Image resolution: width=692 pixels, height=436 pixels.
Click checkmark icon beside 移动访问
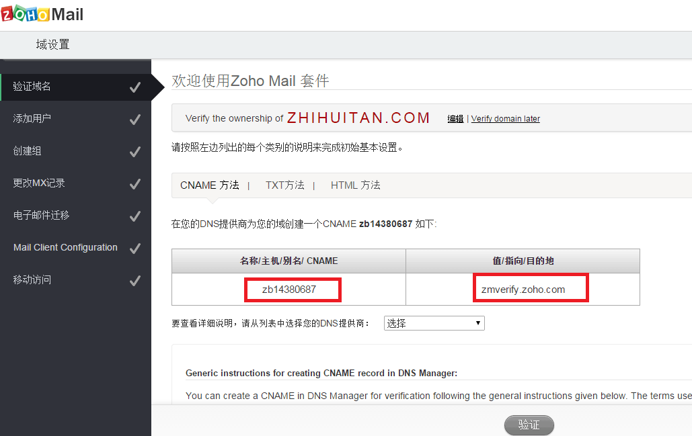point(135,280)
